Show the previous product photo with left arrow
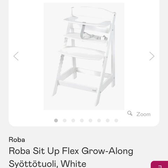 (x=16, y=56)
